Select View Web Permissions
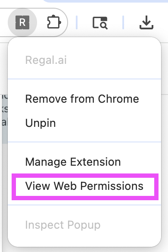The image size is (168, 252). coord(84,186)
